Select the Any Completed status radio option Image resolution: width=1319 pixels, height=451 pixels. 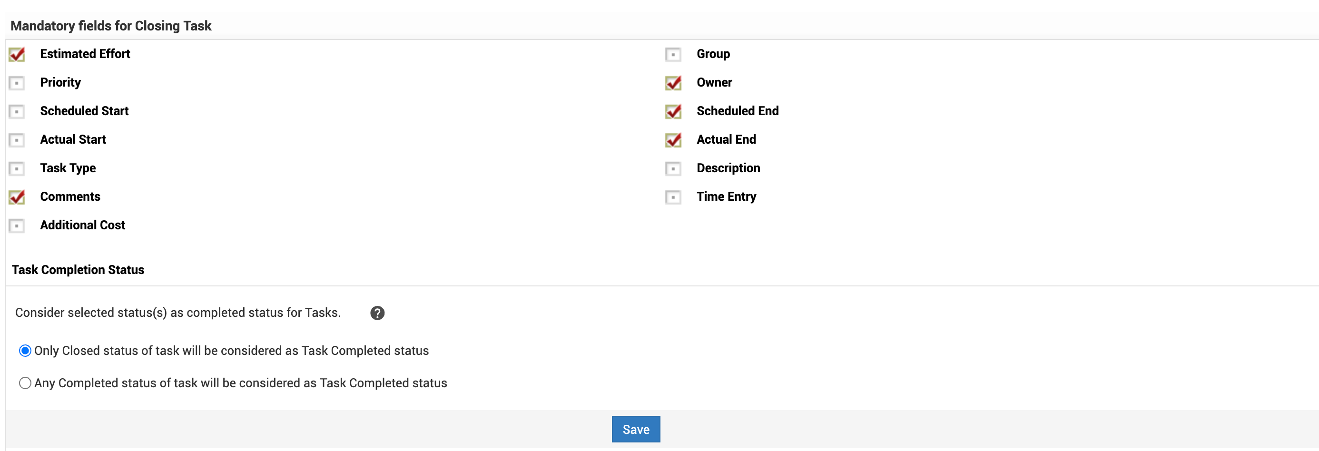point(25,383)
